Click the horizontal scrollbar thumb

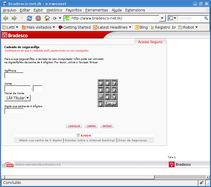(79, 177)
